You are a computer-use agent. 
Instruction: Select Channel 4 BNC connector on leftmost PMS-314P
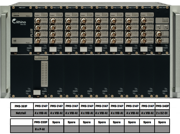37,41
